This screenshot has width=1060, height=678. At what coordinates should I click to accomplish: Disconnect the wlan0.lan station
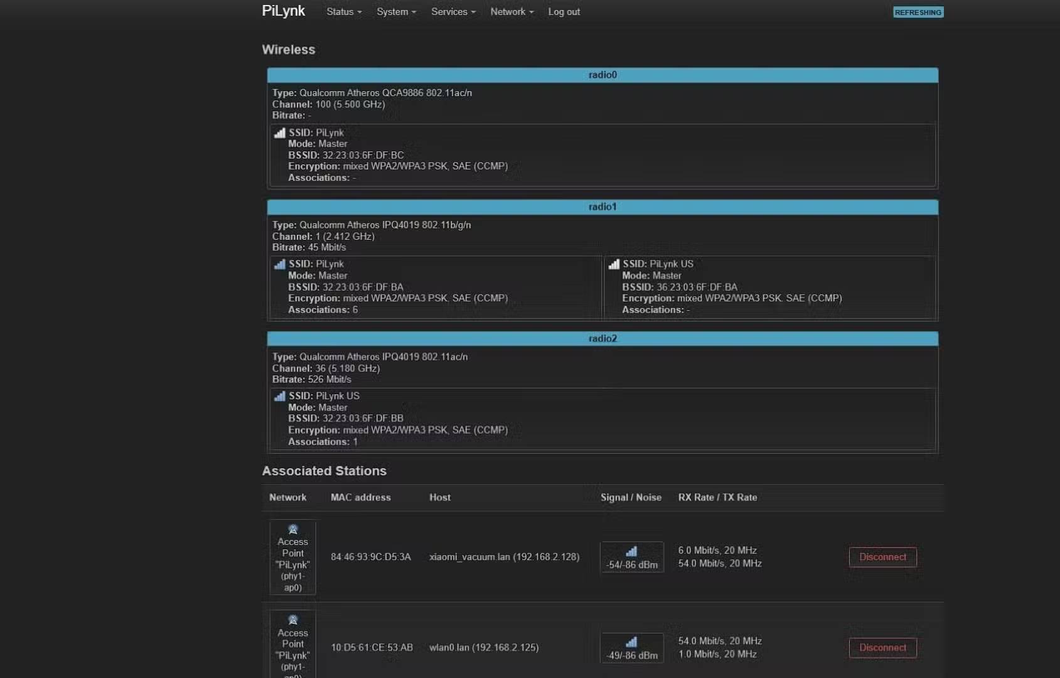[882, 648]
